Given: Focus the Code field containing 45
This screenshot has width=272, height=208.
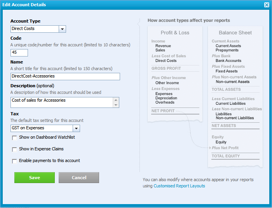Looking at the screenshot, I should pyautogui.click(x=19, y=53).
